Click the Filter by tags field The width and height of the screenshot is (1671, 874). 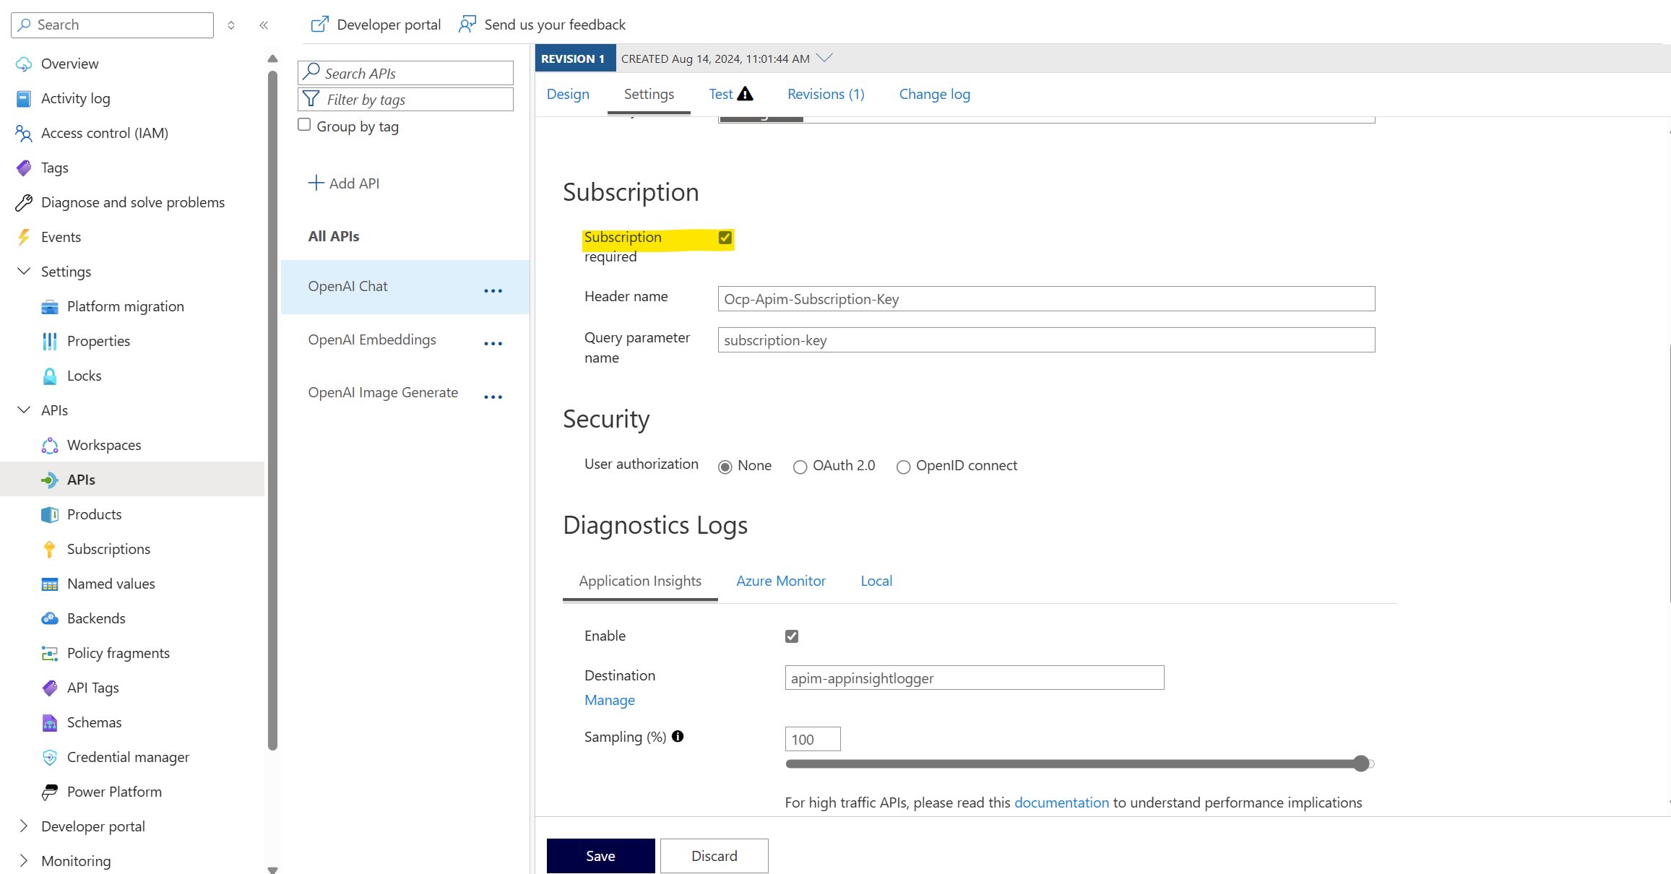pyautogui.click(x=405, y=99)
